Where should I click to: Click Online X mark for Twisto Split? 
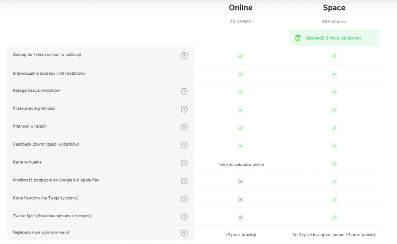(x=240, y=218)
